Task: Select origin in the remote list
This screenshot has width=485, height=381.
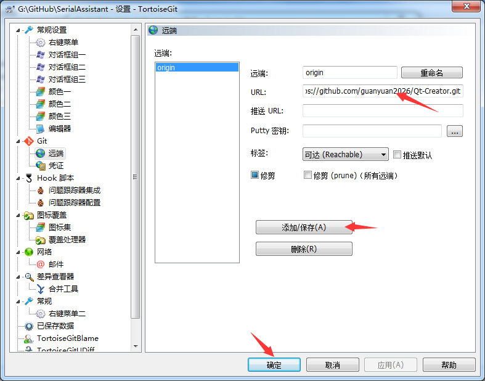Action: pyautogui.click(x=197, y=67)
